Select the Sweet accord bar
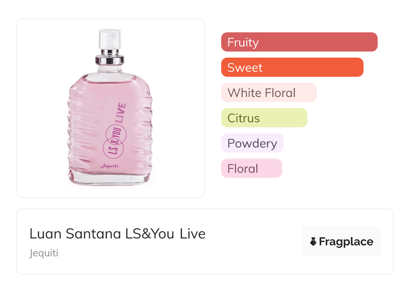 [x=292, y=67]
